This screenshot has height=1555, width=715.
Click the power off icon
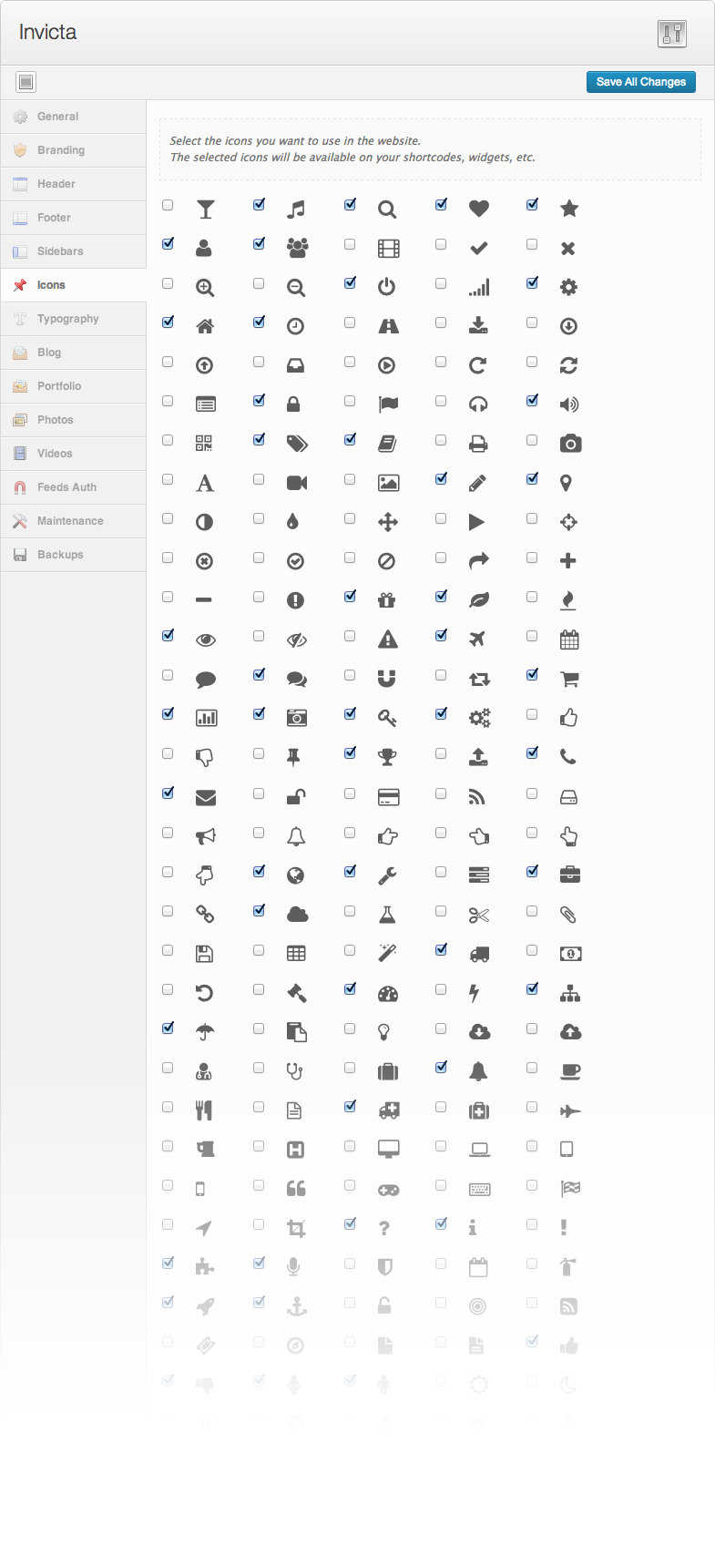point(387,287)
